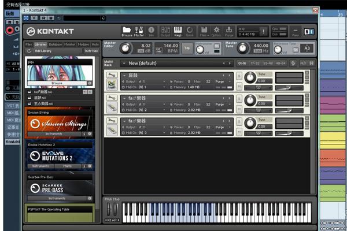Click the gear icon in pipi library

(x=90, y=83)
